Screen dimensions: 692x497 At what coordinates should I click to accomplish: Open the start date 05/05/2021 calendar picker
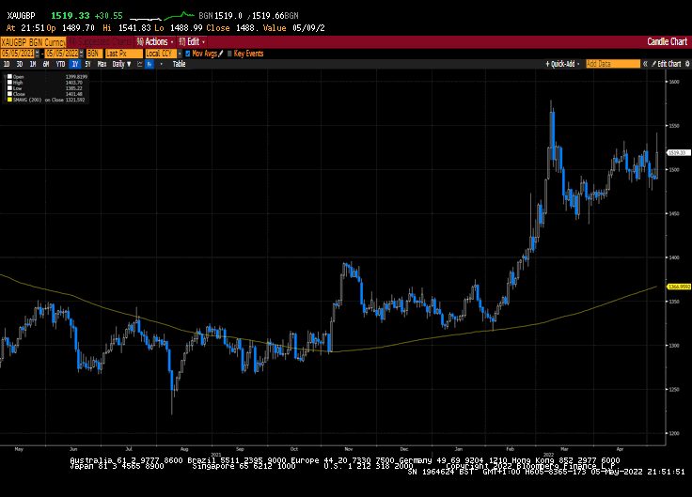(37, 54)
